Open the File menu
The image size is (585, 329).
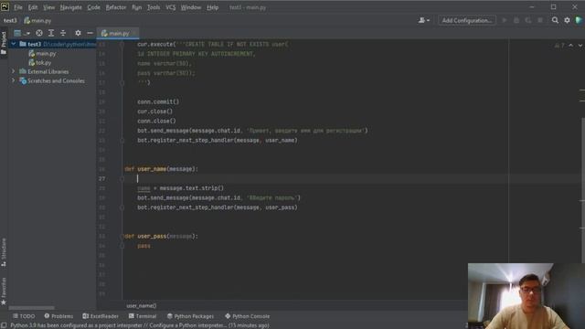click(18, 7)
